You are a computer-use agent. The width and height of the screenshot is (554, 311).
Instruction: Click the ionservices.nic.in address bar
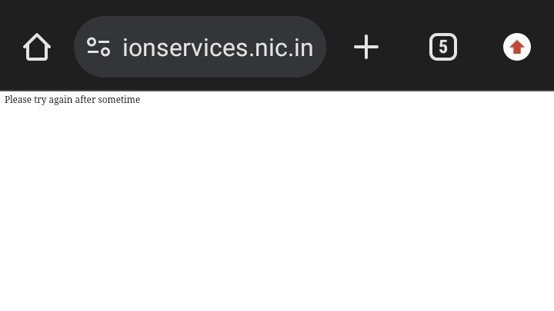[x=217, y=48]
